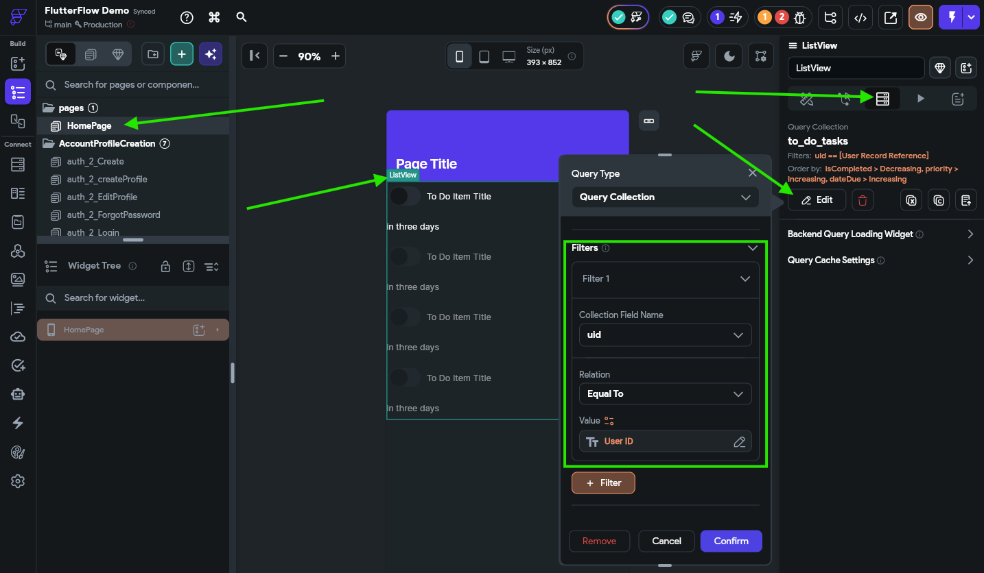Open the Run mode dropdown arrow

click(x=971, y=17)
